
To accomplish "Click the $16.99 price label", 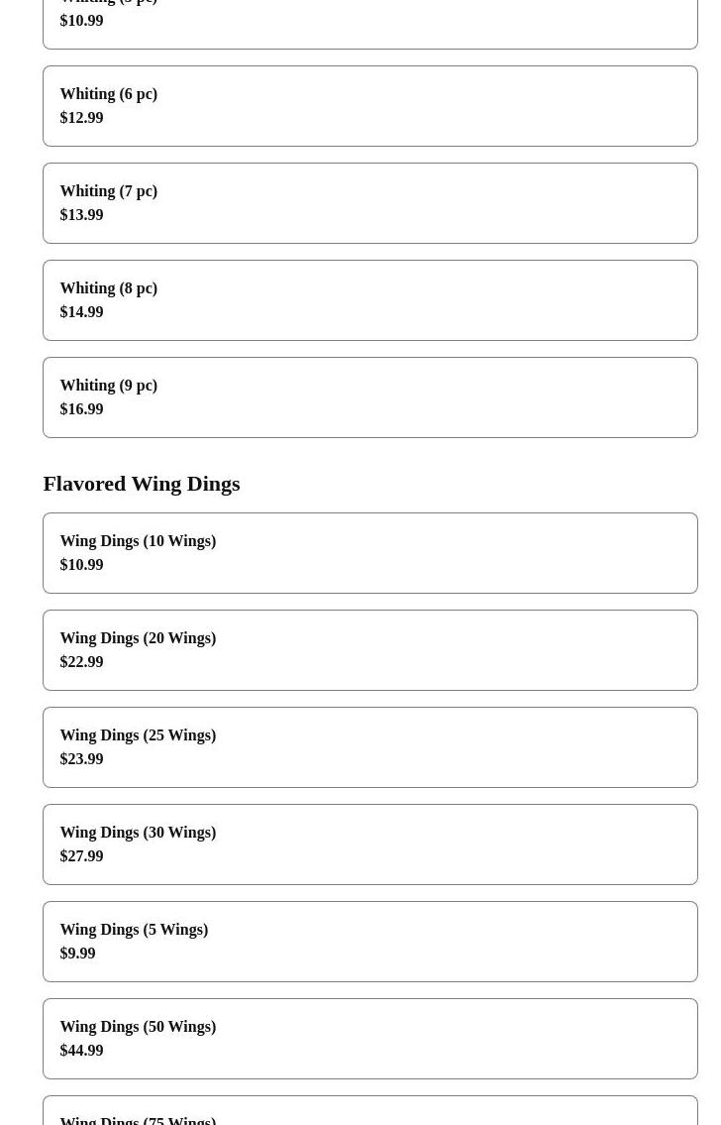I will (81, 409).
